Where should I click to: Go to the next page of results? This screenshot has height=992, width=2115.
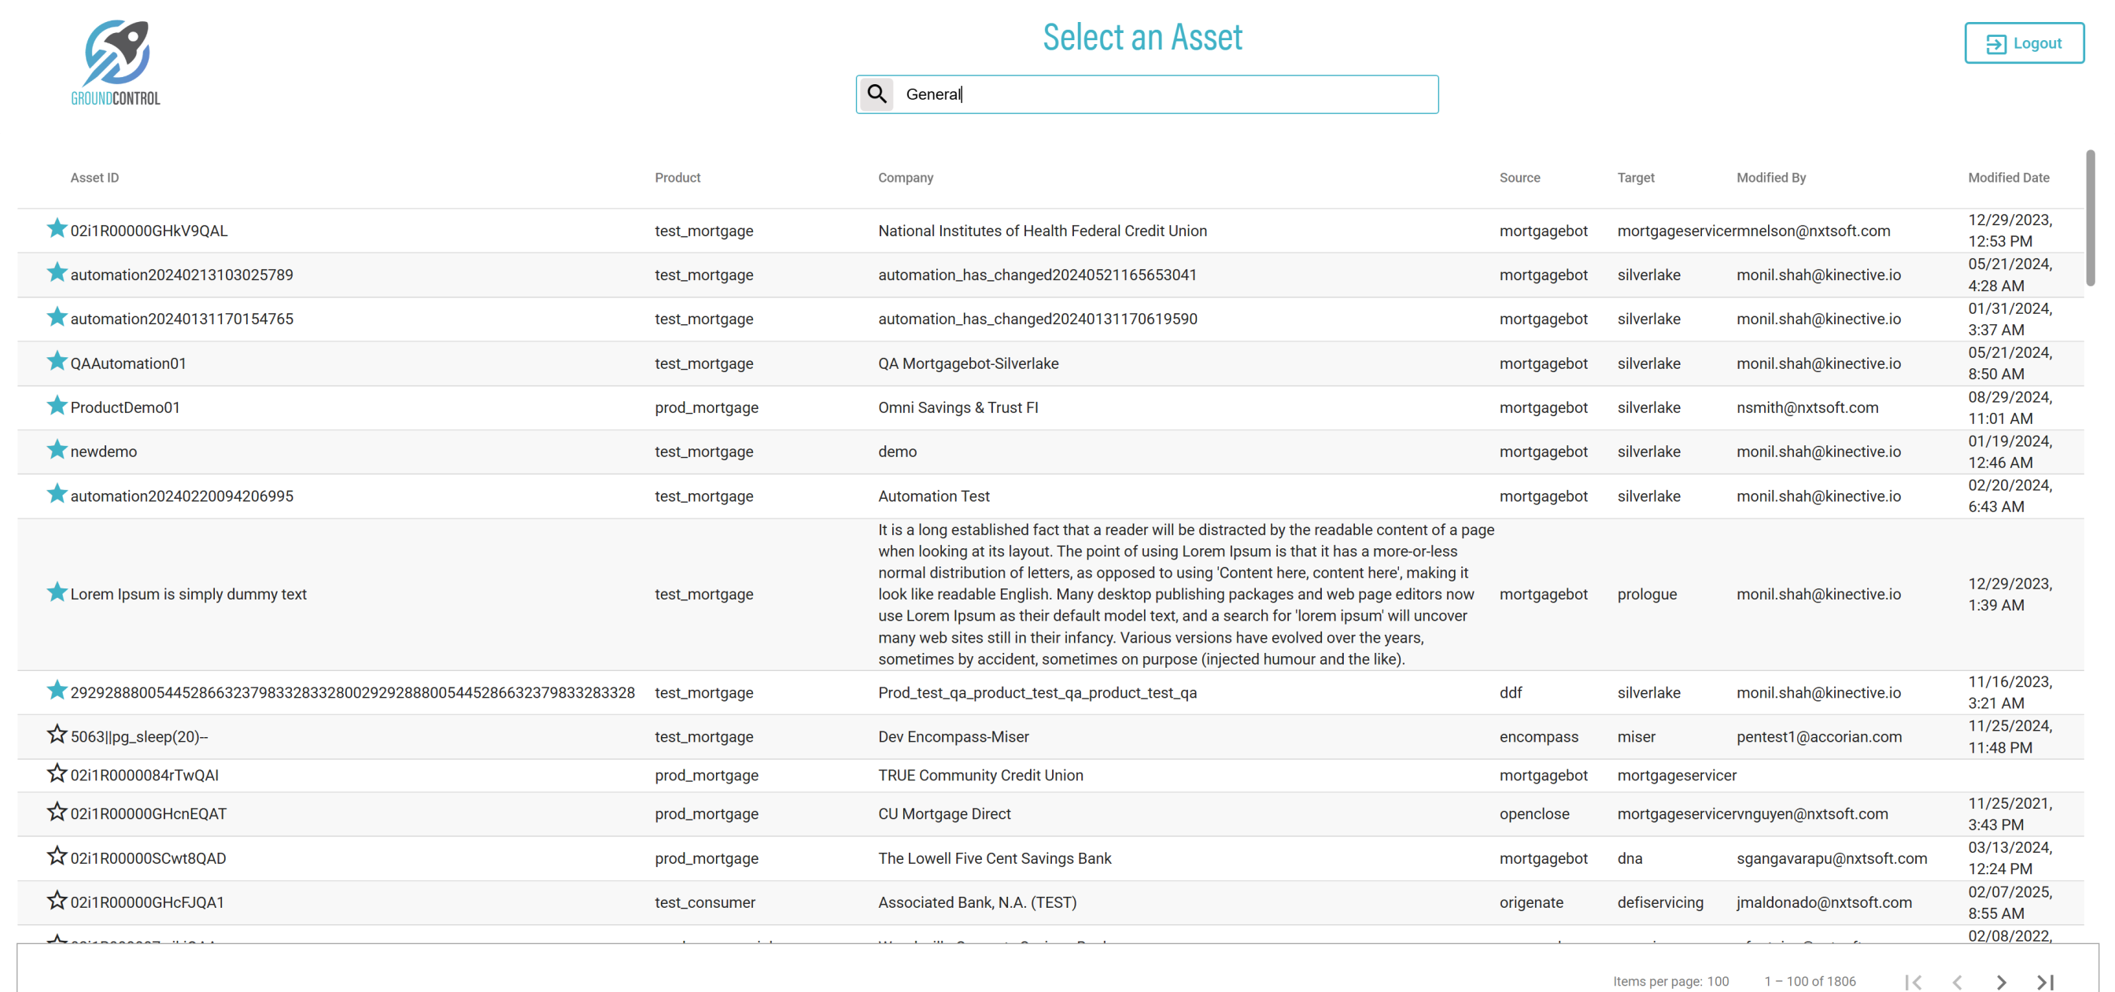(2001, 981)
